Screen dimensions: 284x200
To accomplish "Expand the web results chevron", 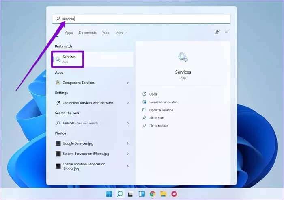I will click(x=128, y=123).
